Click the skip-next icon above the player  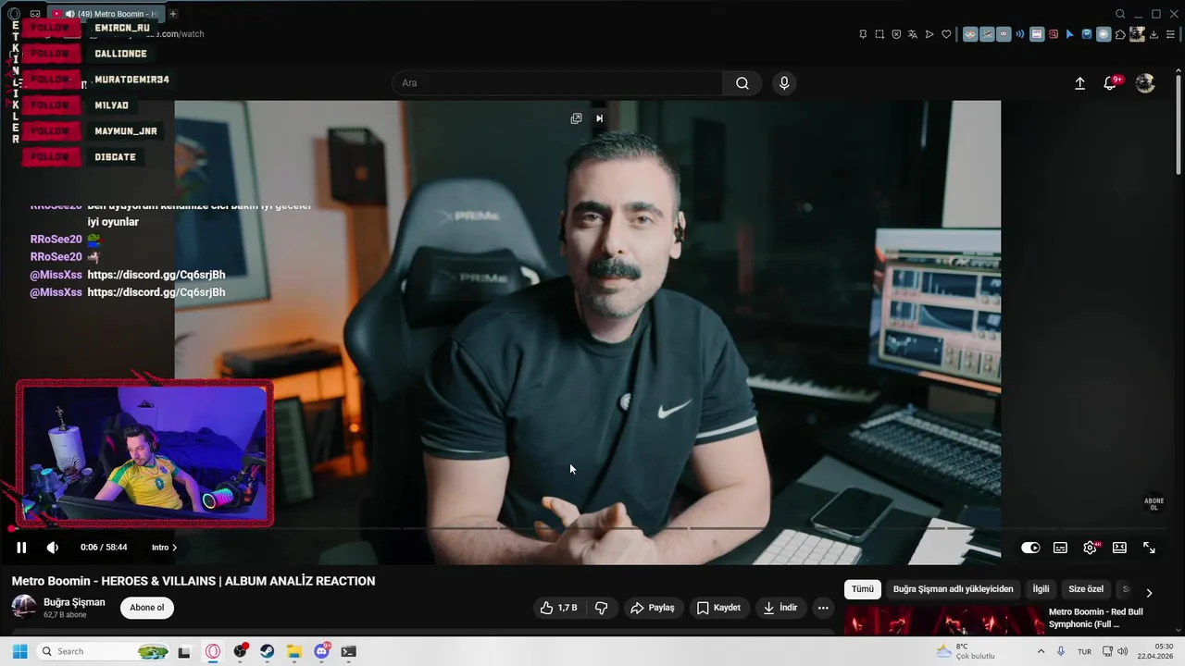(599, 118)
